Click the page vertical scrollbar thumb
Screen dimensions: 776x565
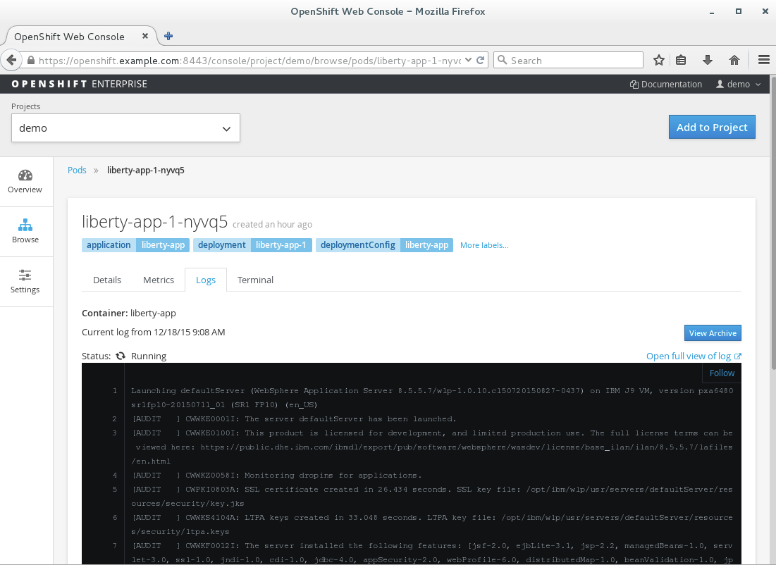click(773, 223)
